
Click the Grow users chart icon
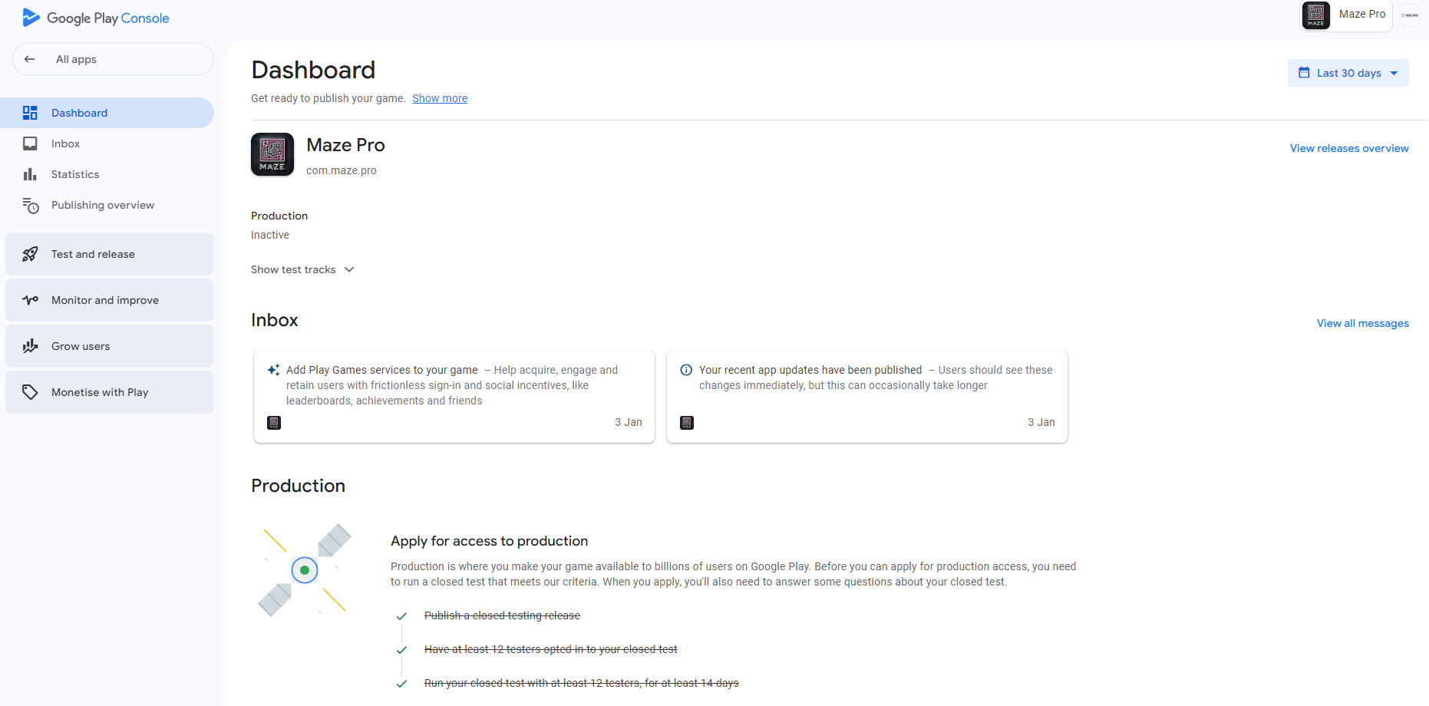pyautogui.click(x=30, y=346)
